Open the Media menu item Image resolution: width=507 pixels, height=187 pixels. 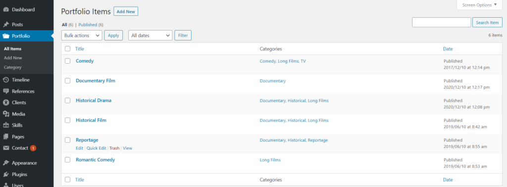point(18,114)
